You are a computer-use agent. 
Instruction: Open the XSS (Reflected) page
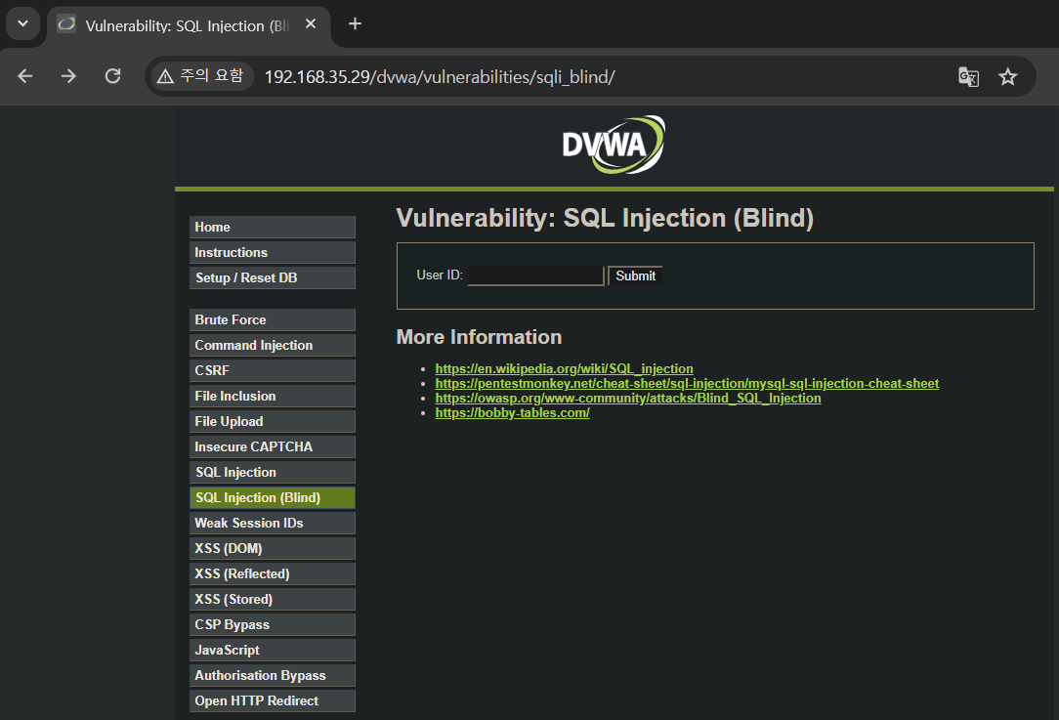pos(273,574)
